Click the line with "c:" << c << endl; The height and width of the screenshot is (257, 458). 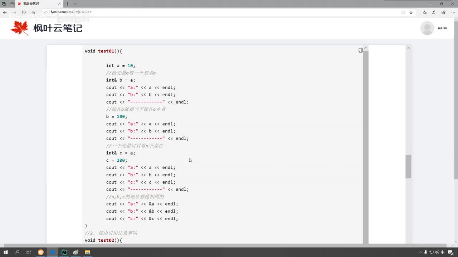click(141, 182)
